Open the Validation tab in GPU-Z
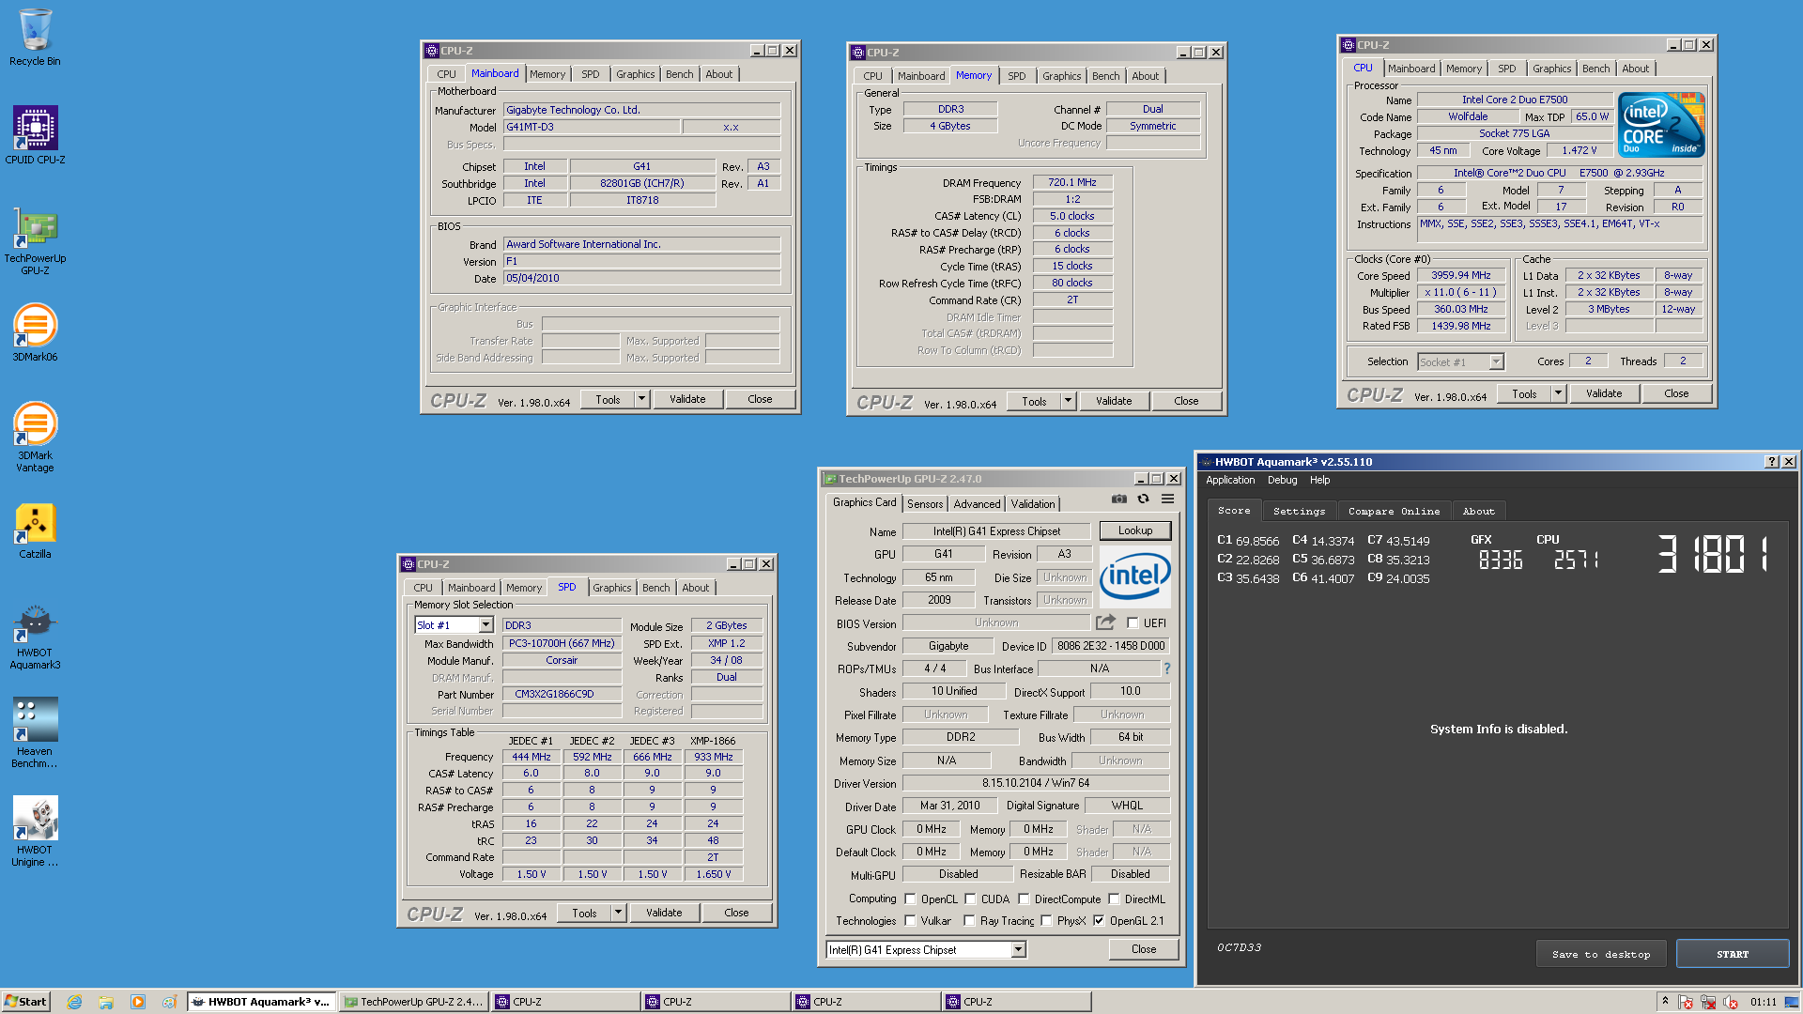 tap(1033, 504)
